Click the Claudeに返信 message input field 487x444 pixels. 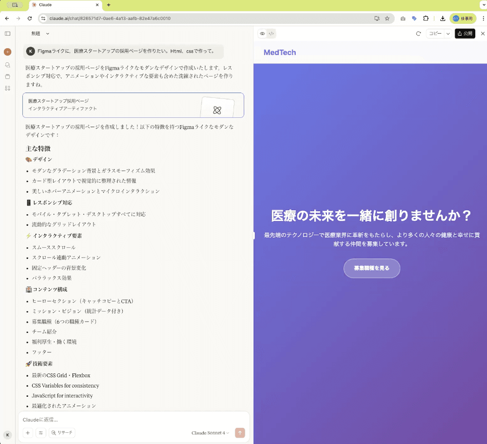(131, 419)
